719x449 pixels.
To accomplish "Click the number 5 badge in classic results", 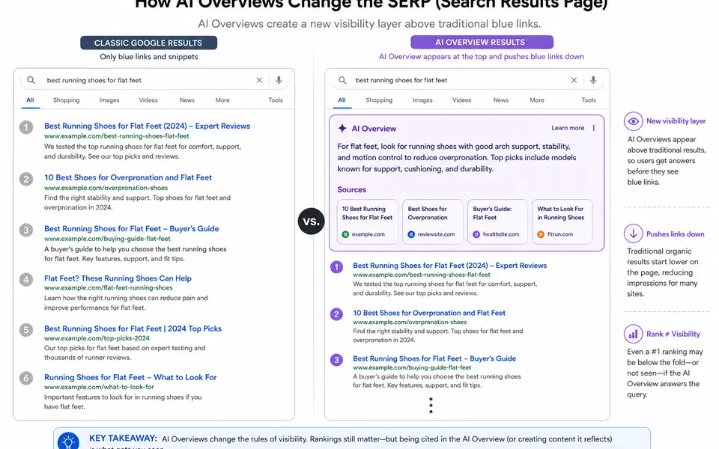I will click(x=26, y=330).
